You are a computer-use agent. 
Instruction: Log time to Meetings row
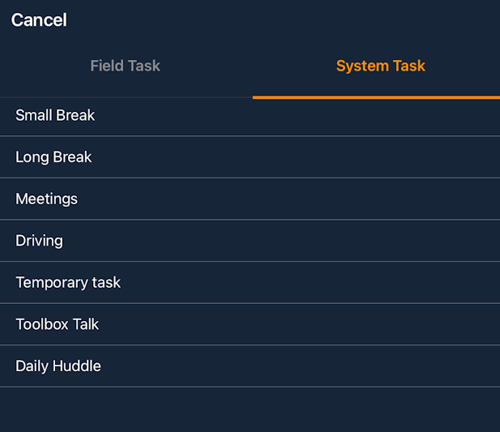[x=250, y=199]
